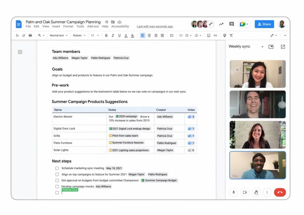
Task: Mute the microphone in call panel
Action: coord(234,192)
